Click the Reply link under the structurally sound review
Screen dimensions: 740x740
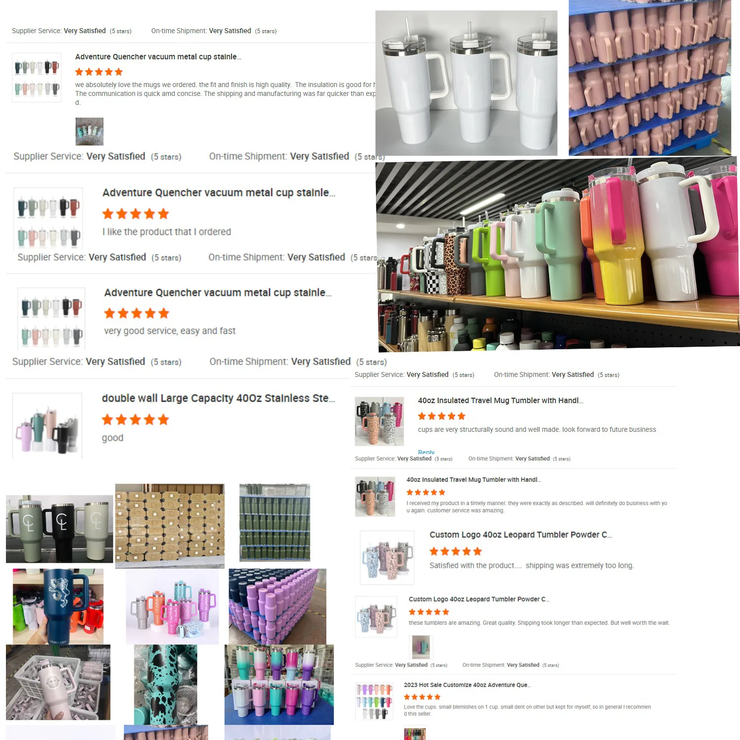(426, 452)
